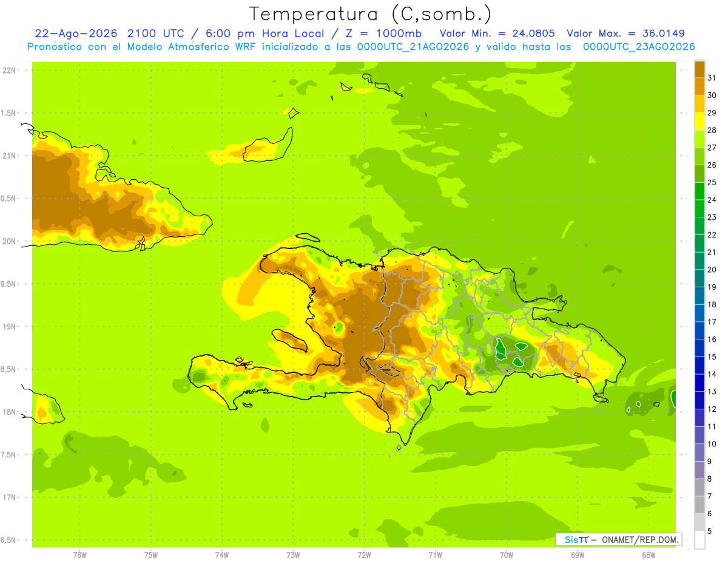Screen dimensions: 728x563
Task: Click the '76W' longitude axis label
Action: 79,555
